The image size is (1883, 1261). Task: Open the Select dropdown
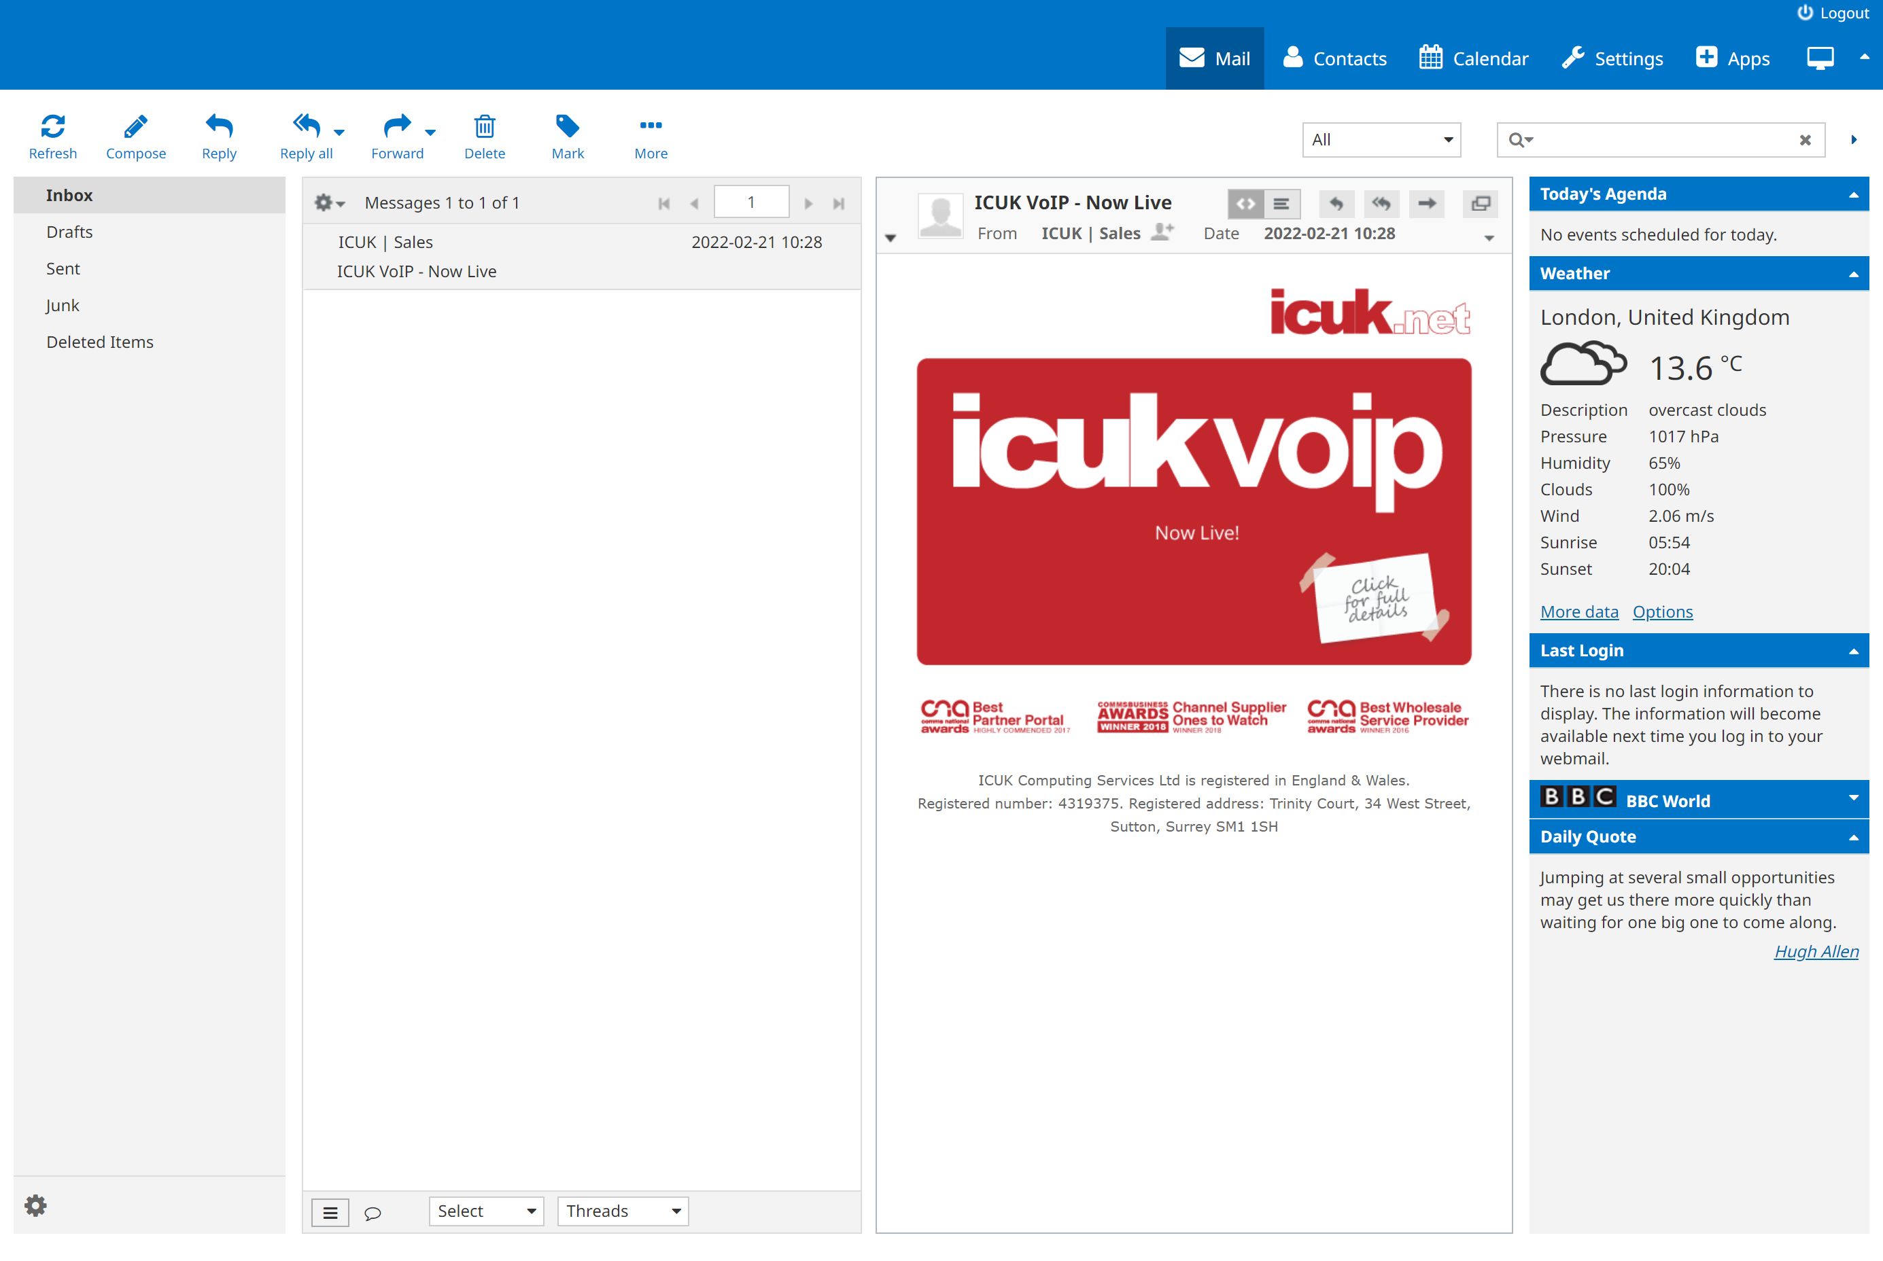[x=486, y=1211]
